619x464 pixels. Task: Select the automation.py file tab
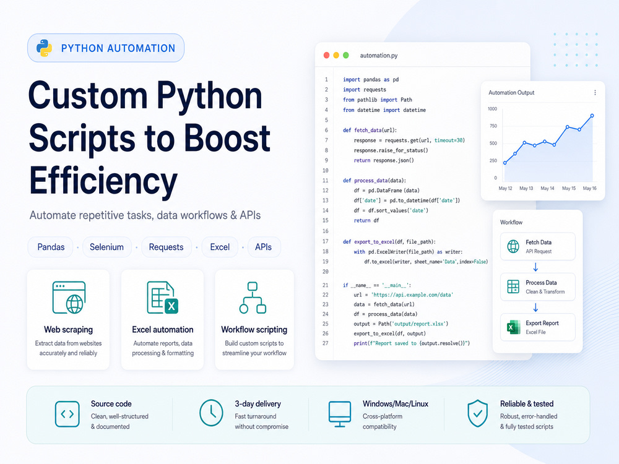click(x=379, y=56)
